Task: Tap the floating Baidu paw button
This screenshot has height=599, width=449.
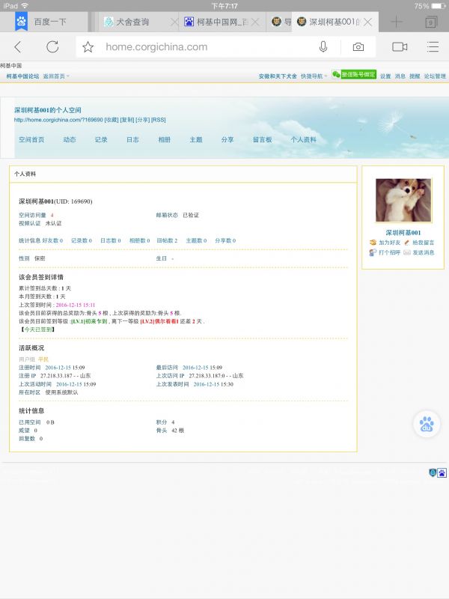Action: (427, 425)
